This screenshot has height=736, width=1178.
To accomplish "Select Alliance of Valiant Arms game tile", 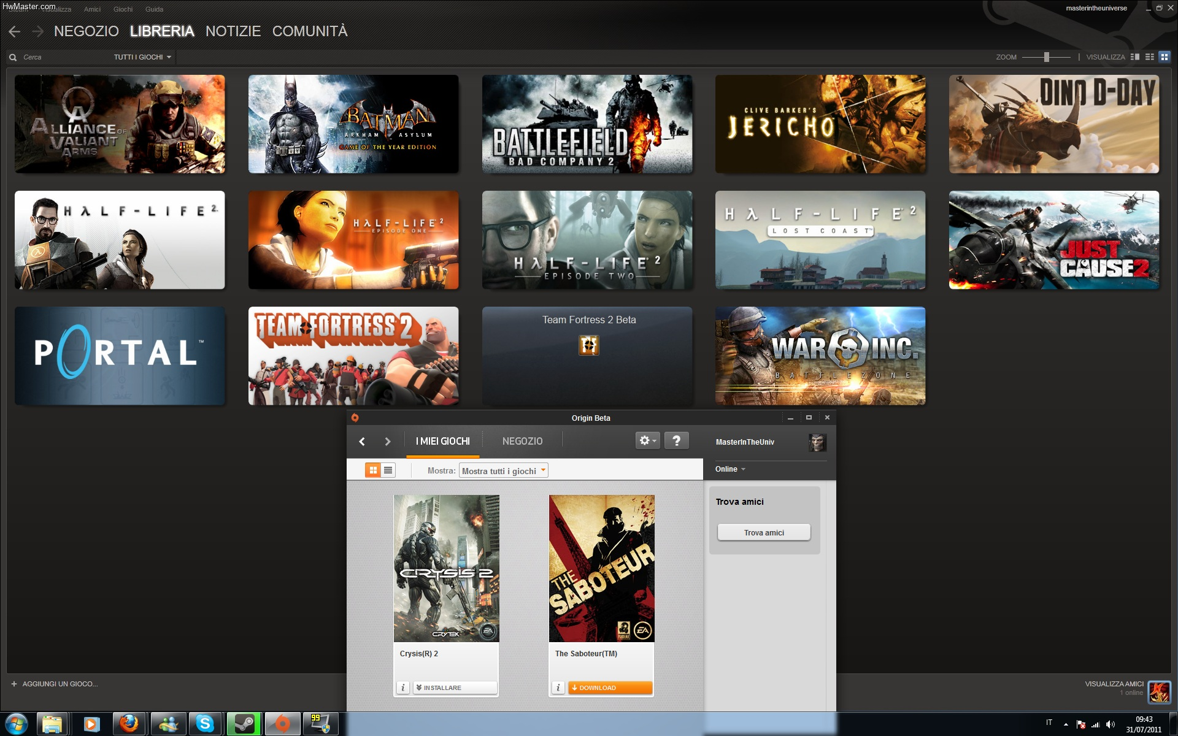I will coord(120,124).
